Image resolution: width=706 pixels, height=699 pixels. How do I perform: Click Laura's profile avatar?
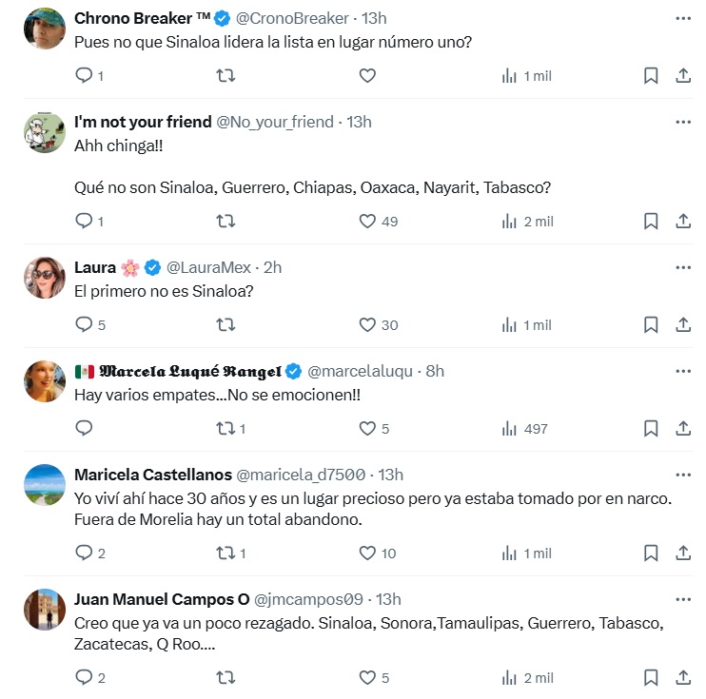click(44, 277)
